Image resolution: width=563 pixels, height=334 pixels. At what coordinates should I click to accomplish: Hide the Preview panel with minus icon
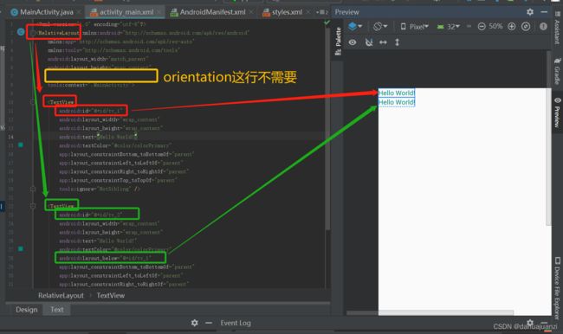coord(544,12)
